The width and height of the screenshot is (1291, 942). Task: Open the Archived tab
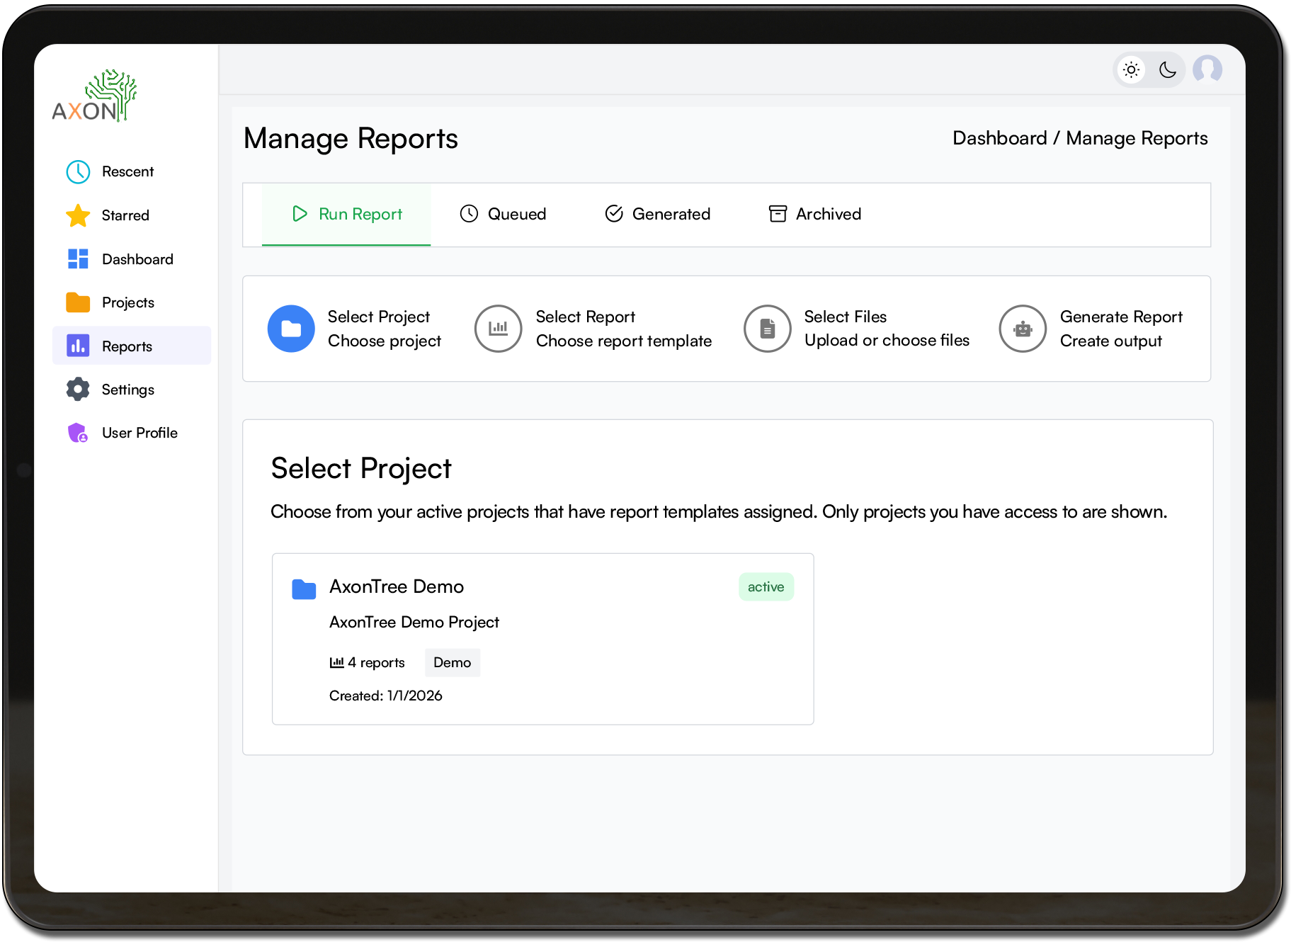point(814,214)
